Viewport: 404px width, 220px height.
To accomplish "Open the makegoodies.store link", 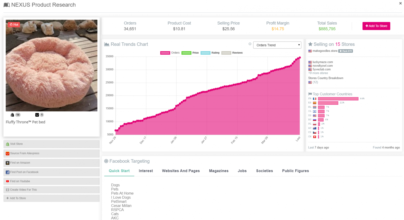I will coord(325,51).
